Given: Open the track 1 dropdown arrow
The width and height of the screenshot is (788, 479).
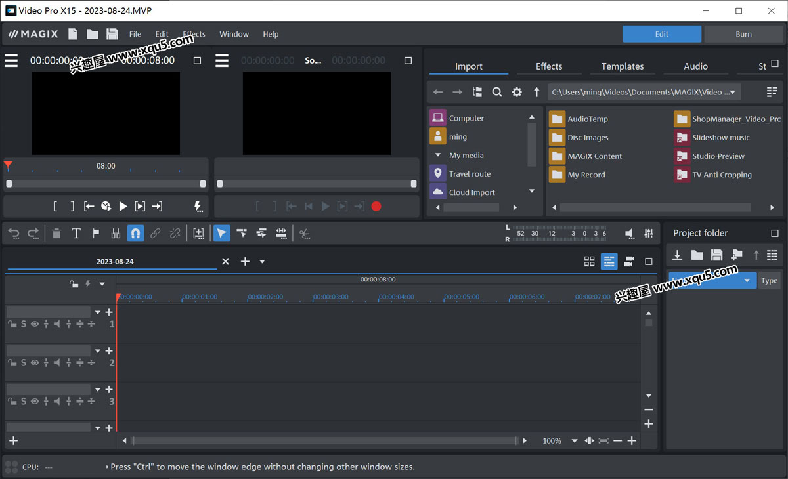Looking at the screenshot, I should click(98, 312).
